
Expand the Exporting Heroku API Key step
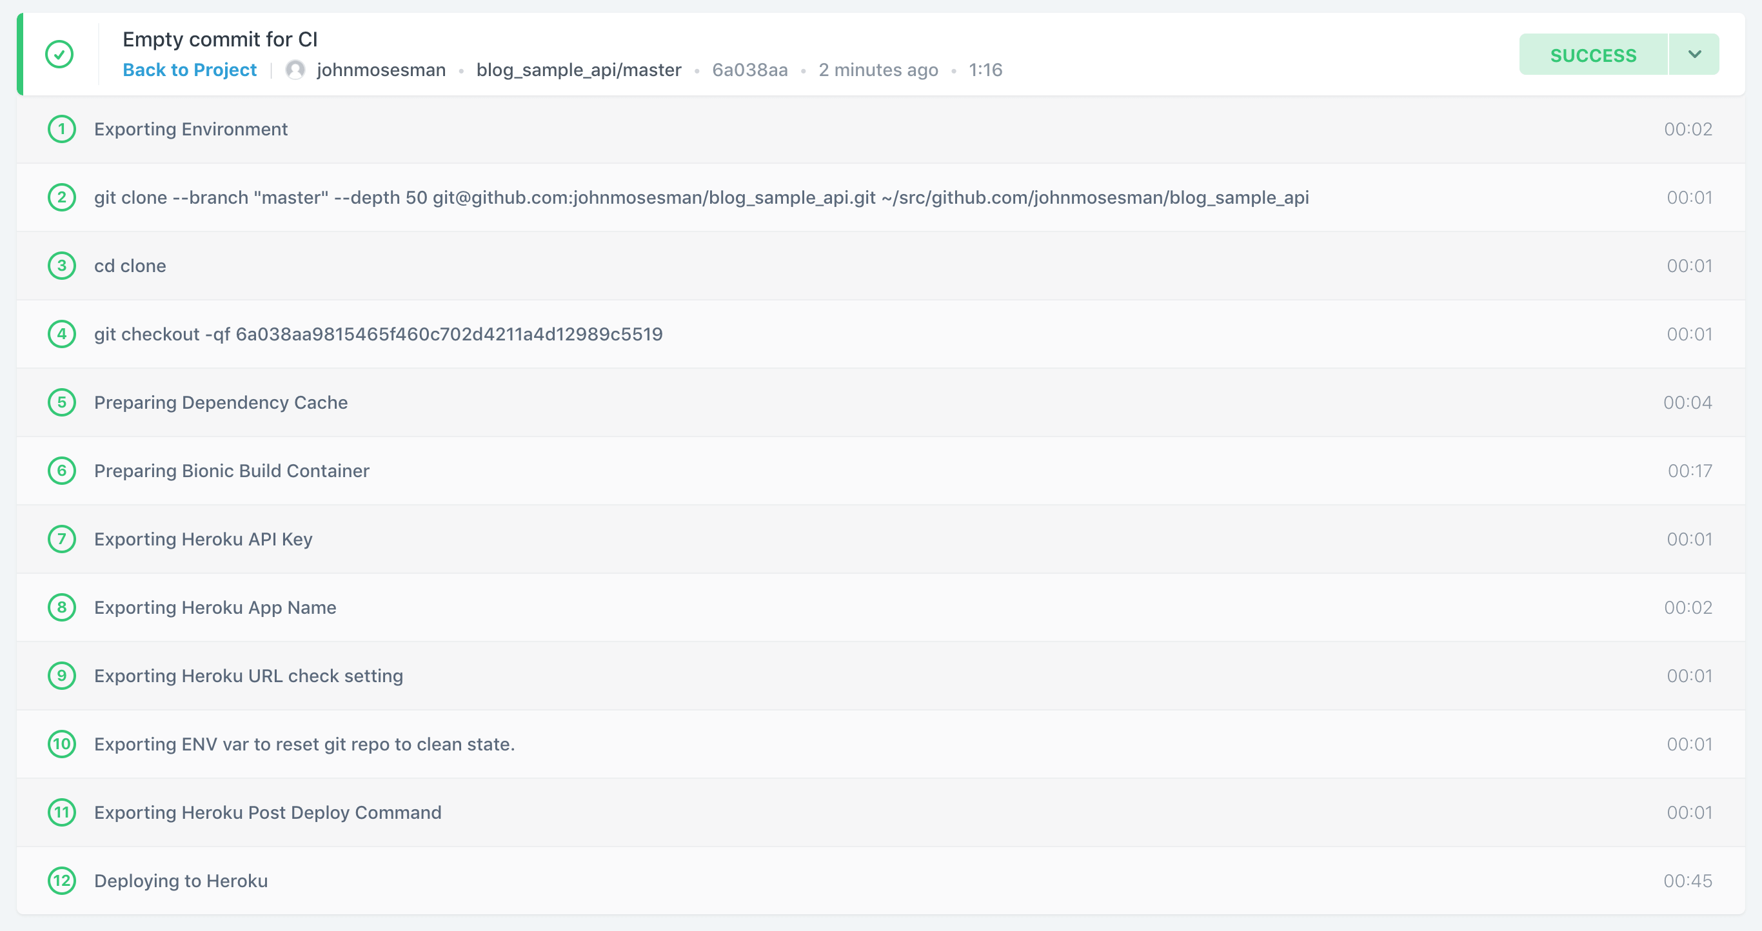click(881, 540)
